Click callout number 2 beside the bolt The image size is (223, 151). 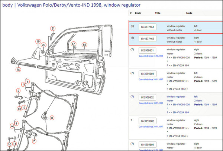click(x=18, y=91)
